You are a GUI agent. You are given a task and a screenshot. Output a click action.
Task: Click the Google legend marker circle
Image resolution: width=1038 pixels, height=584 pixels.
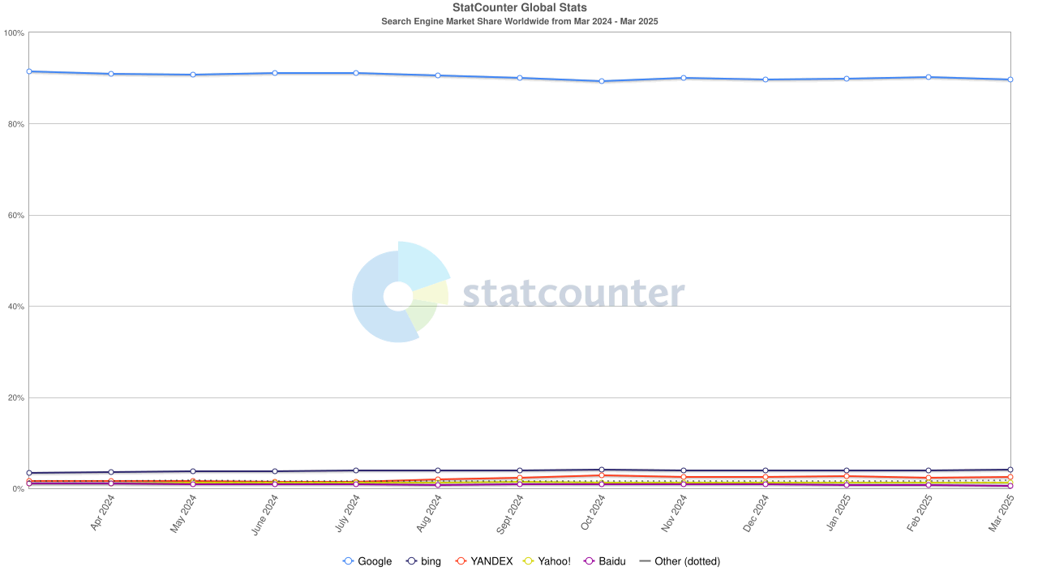[349, 561]
